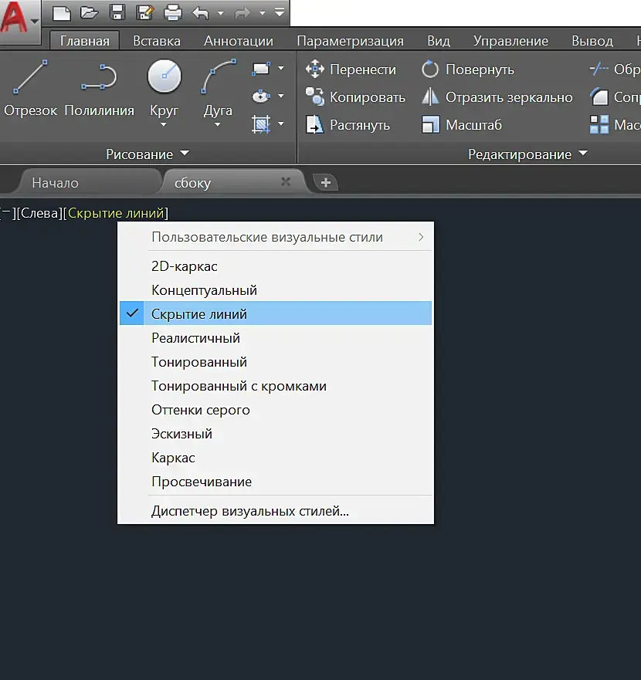641x680 pixels.
Task: Choose the Каркас visual style
Action: coord(276,457)
